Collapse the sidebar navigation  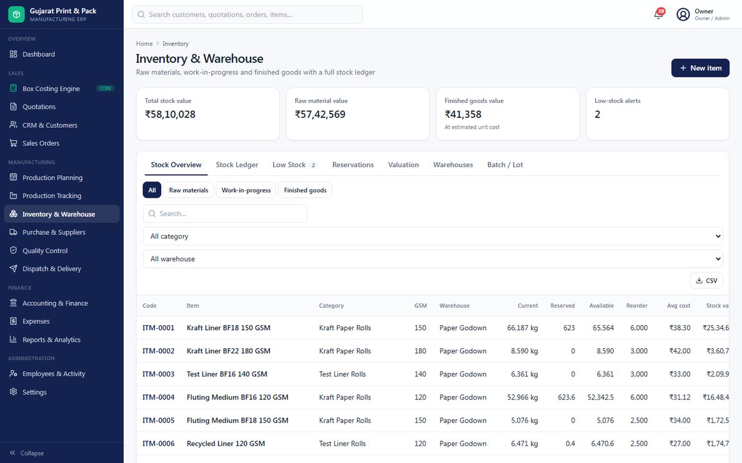coord(26,453)
